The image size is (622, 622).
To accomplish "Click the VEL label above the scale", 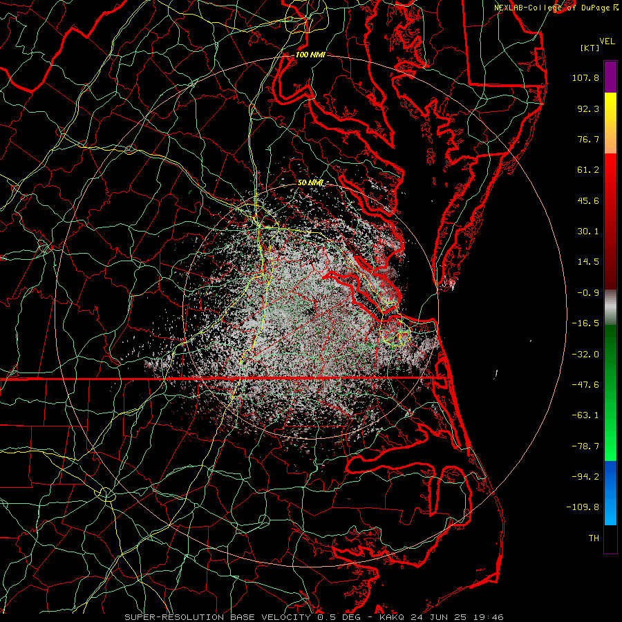I will click(607, 41).
